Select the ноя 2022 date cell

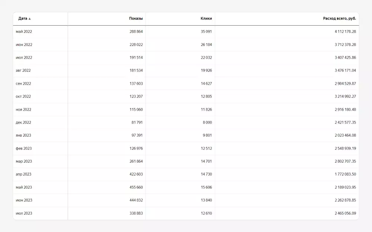tap(23, 110)
